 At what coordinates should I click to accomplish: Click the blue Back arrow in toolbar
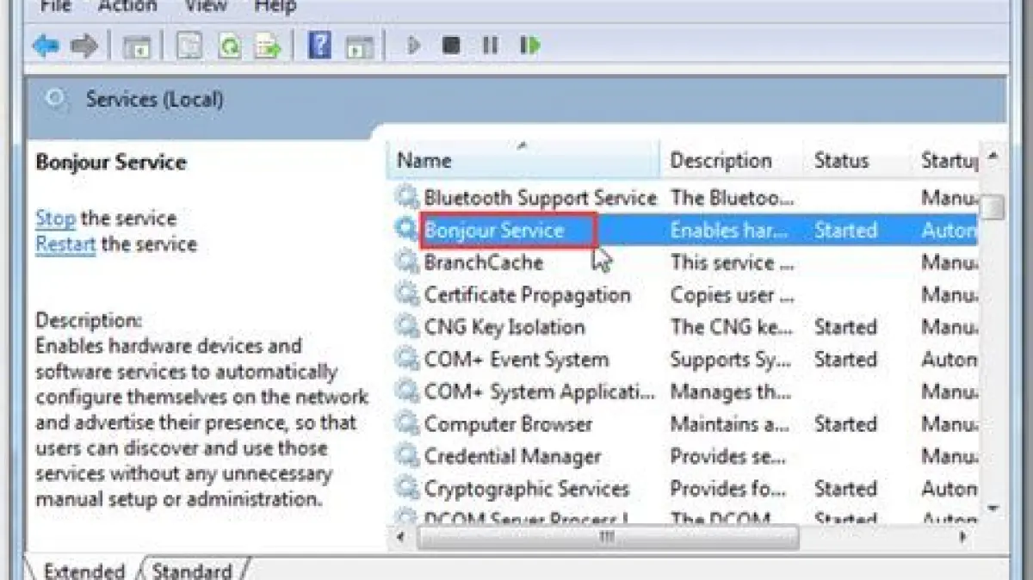pos(46,45)
